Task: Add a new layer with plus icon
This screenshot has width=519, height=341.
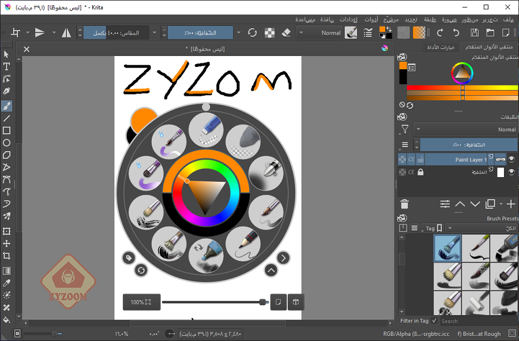Action: (x=511, y=204)
